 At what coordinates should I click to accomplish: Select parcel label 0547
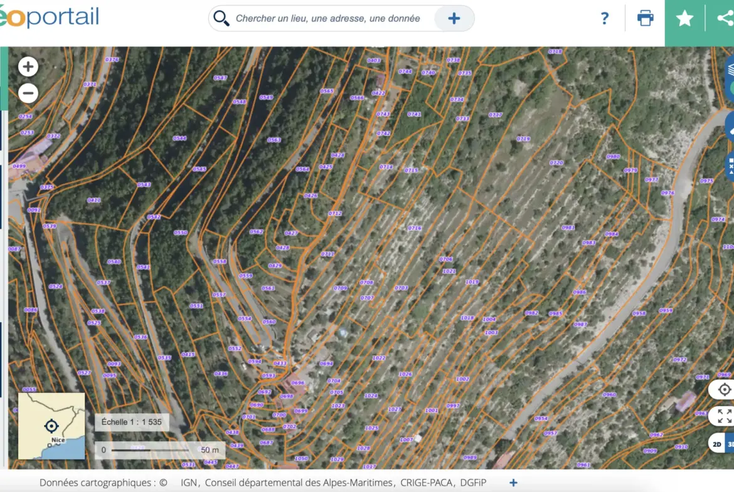[220, 78]
